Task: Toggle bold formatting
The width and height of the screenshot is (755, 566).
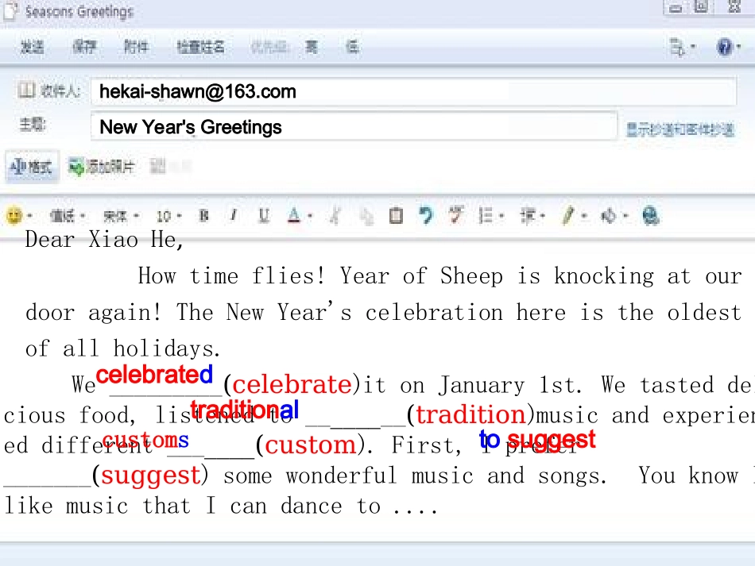Action: point(203,215)
